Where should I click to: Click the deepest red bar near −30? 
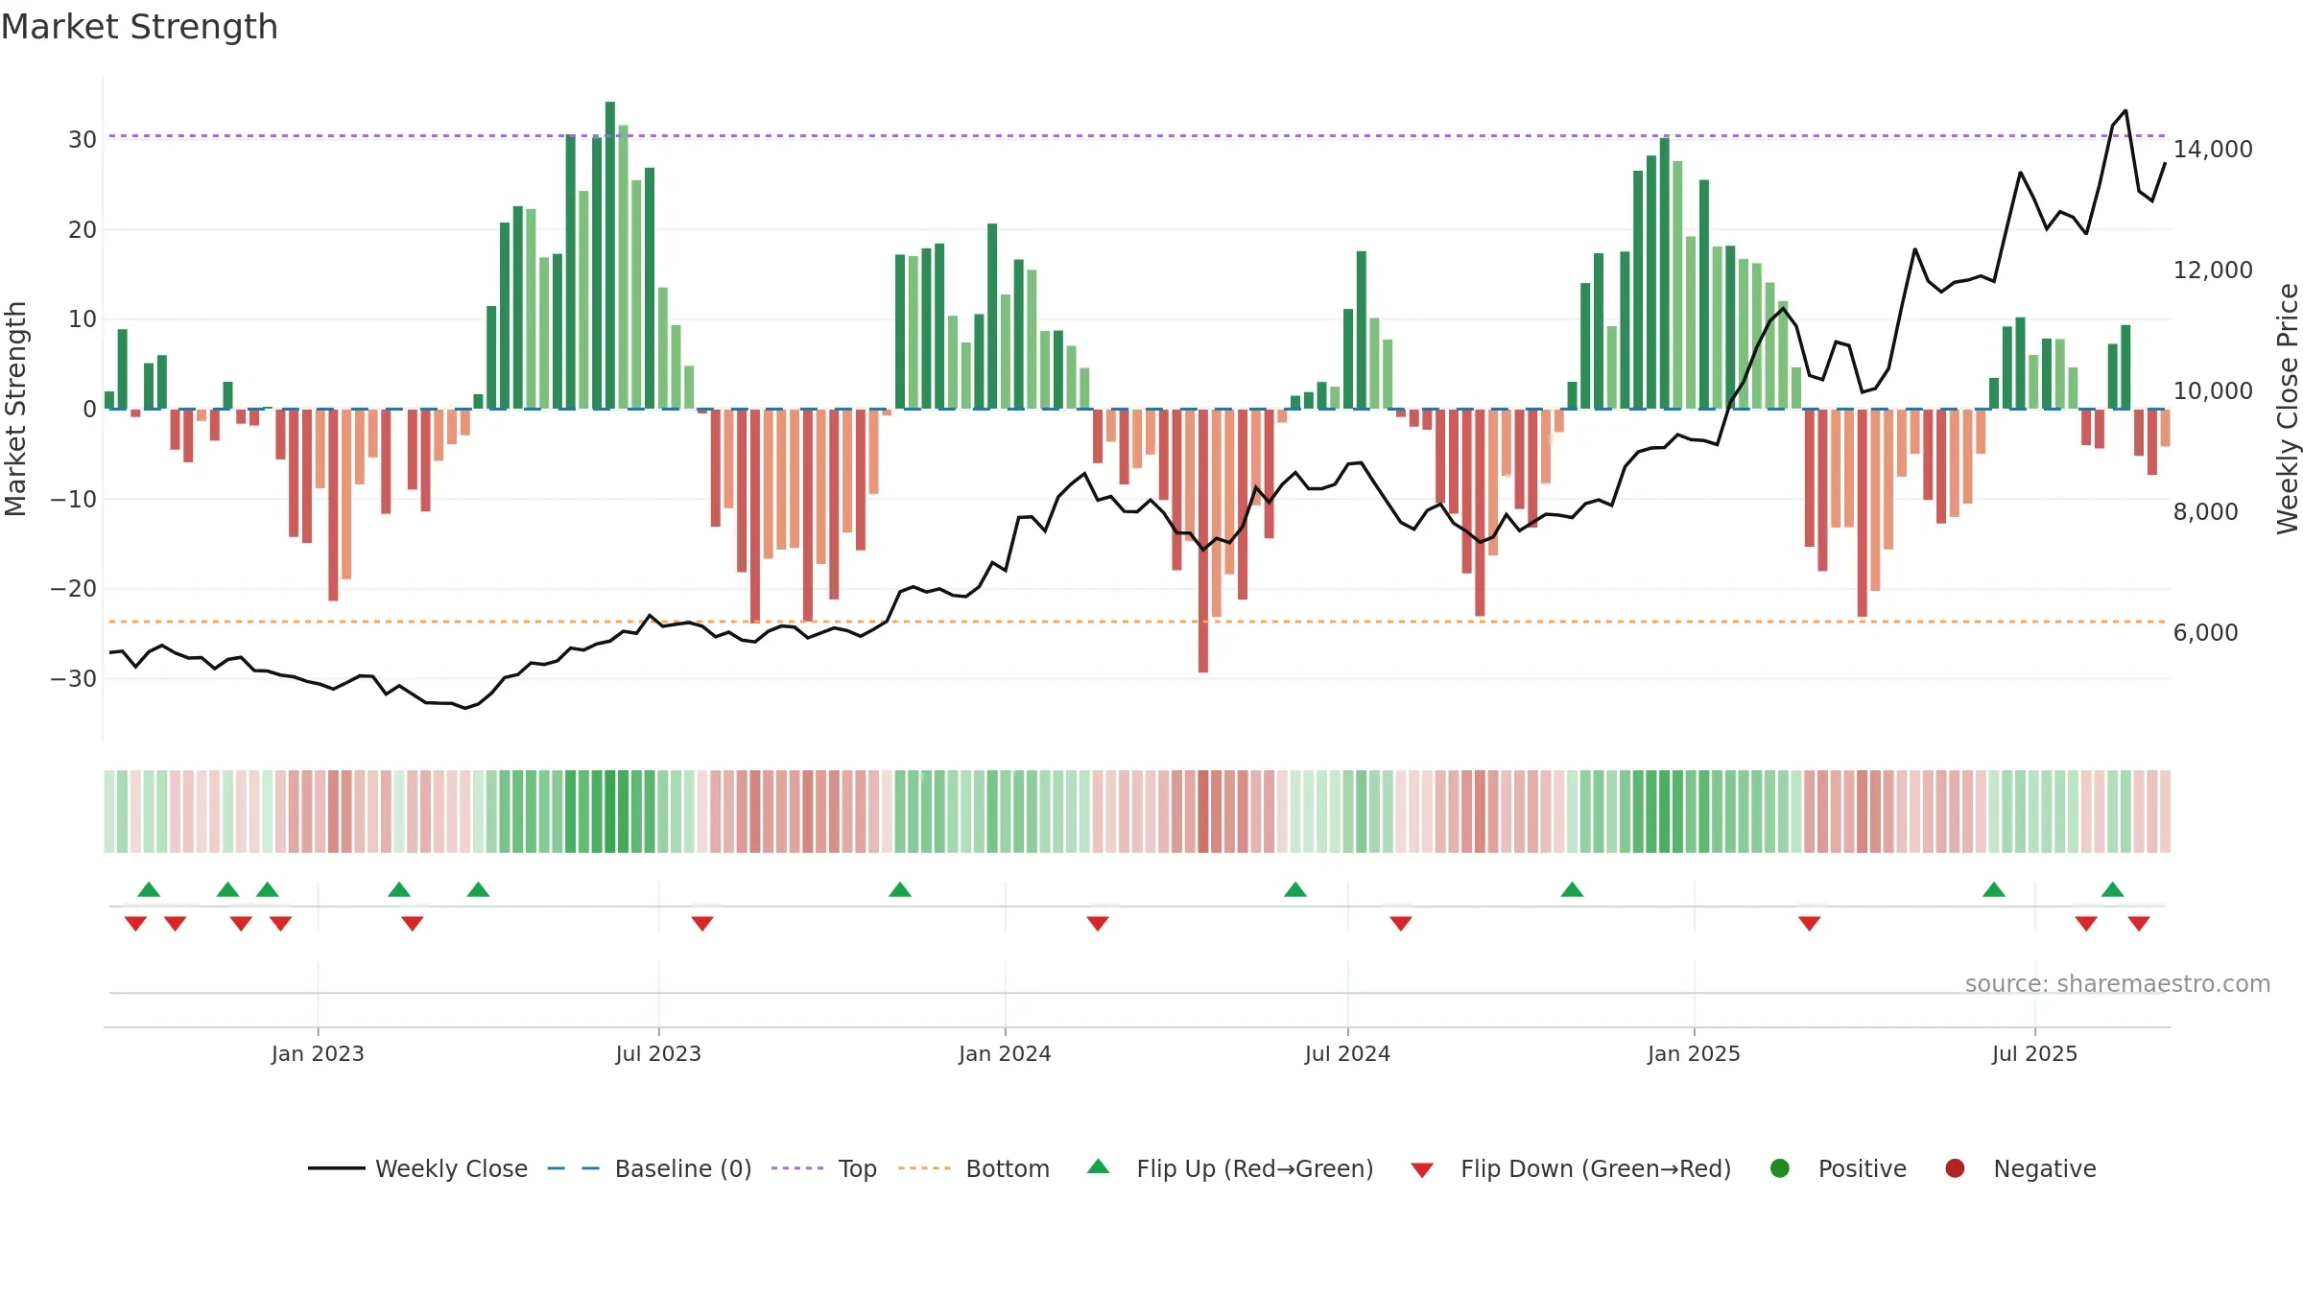coord(1203,541)
